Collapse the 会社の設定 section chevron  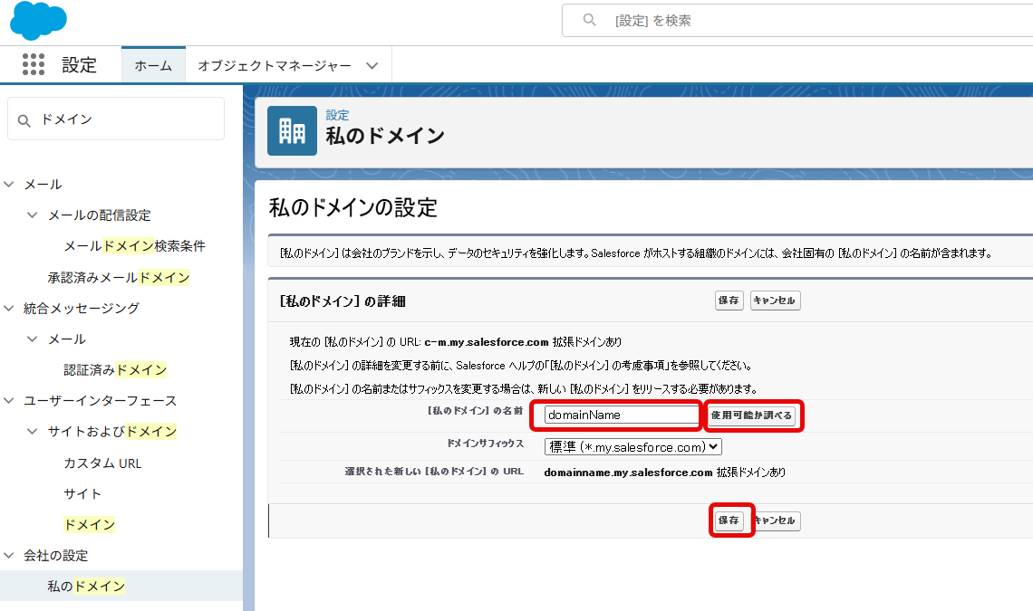pos(9,555)
